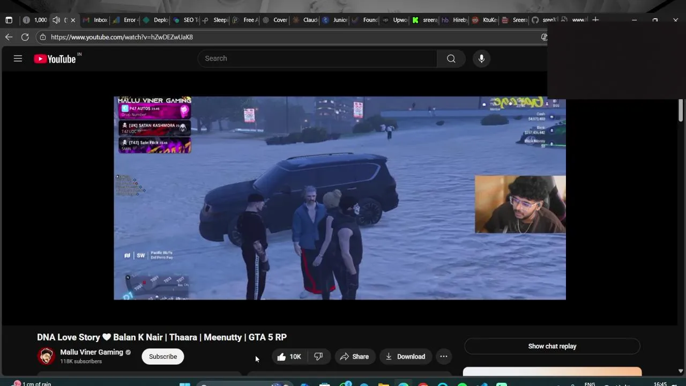View site information lock icon

pyautogui.click(x=43, y=37)
